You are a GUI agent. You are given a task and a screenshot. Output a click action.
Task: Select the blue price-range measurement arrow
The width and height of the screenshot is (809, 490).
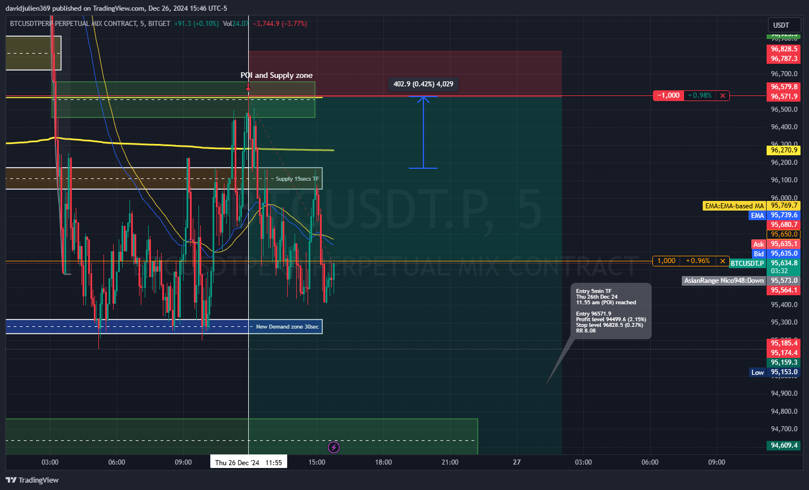pos(423,132)
